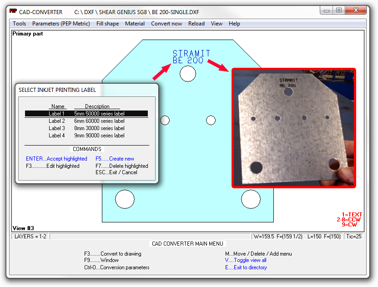Image resolution: width=378 pixels, height=287 pixels.
Task: Minimize the CAD-CONVERTER window
Action: point(327,10)
